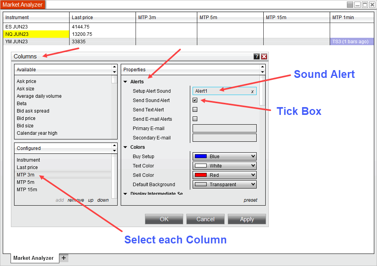This screenshot has height=266, width=377.
Task: Open the Default Background dropdown
Action: tap(225, 185)
